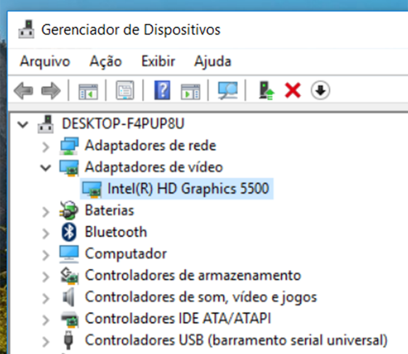Expand Controladores de armazenamento chevron
Viewport: 408px width, 354px height.
[x=46, y=277]
